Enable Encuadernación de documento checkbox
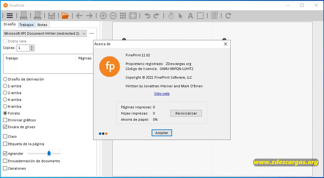 click(x=5, y=161)
